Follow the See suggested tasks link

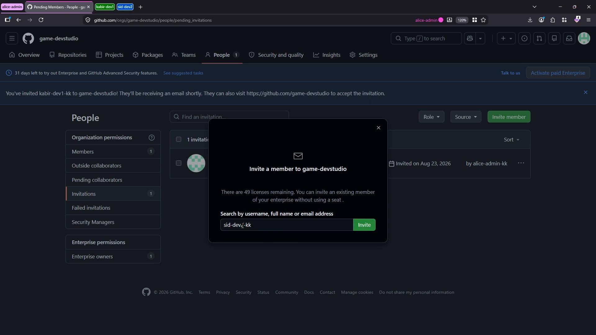point(183,73)
